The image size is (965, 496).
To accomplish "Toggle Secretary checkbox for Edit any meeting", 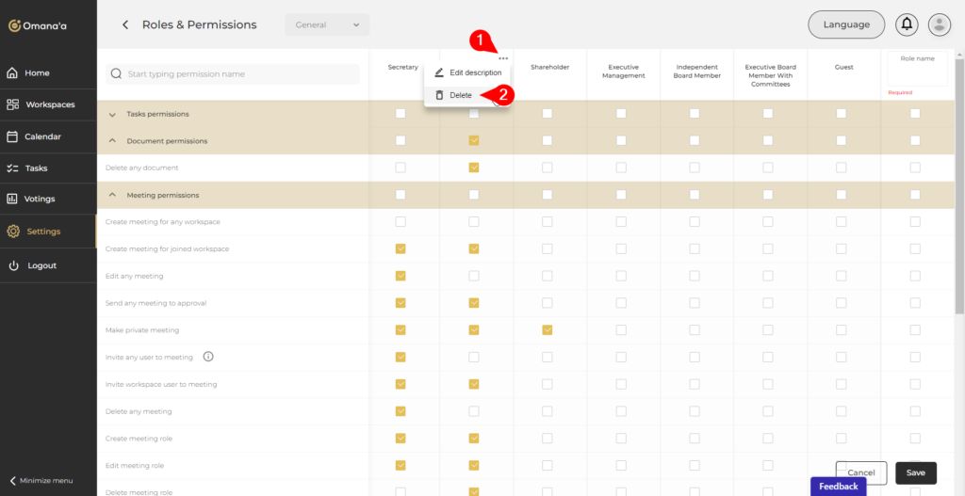I will tap(401, 276).
